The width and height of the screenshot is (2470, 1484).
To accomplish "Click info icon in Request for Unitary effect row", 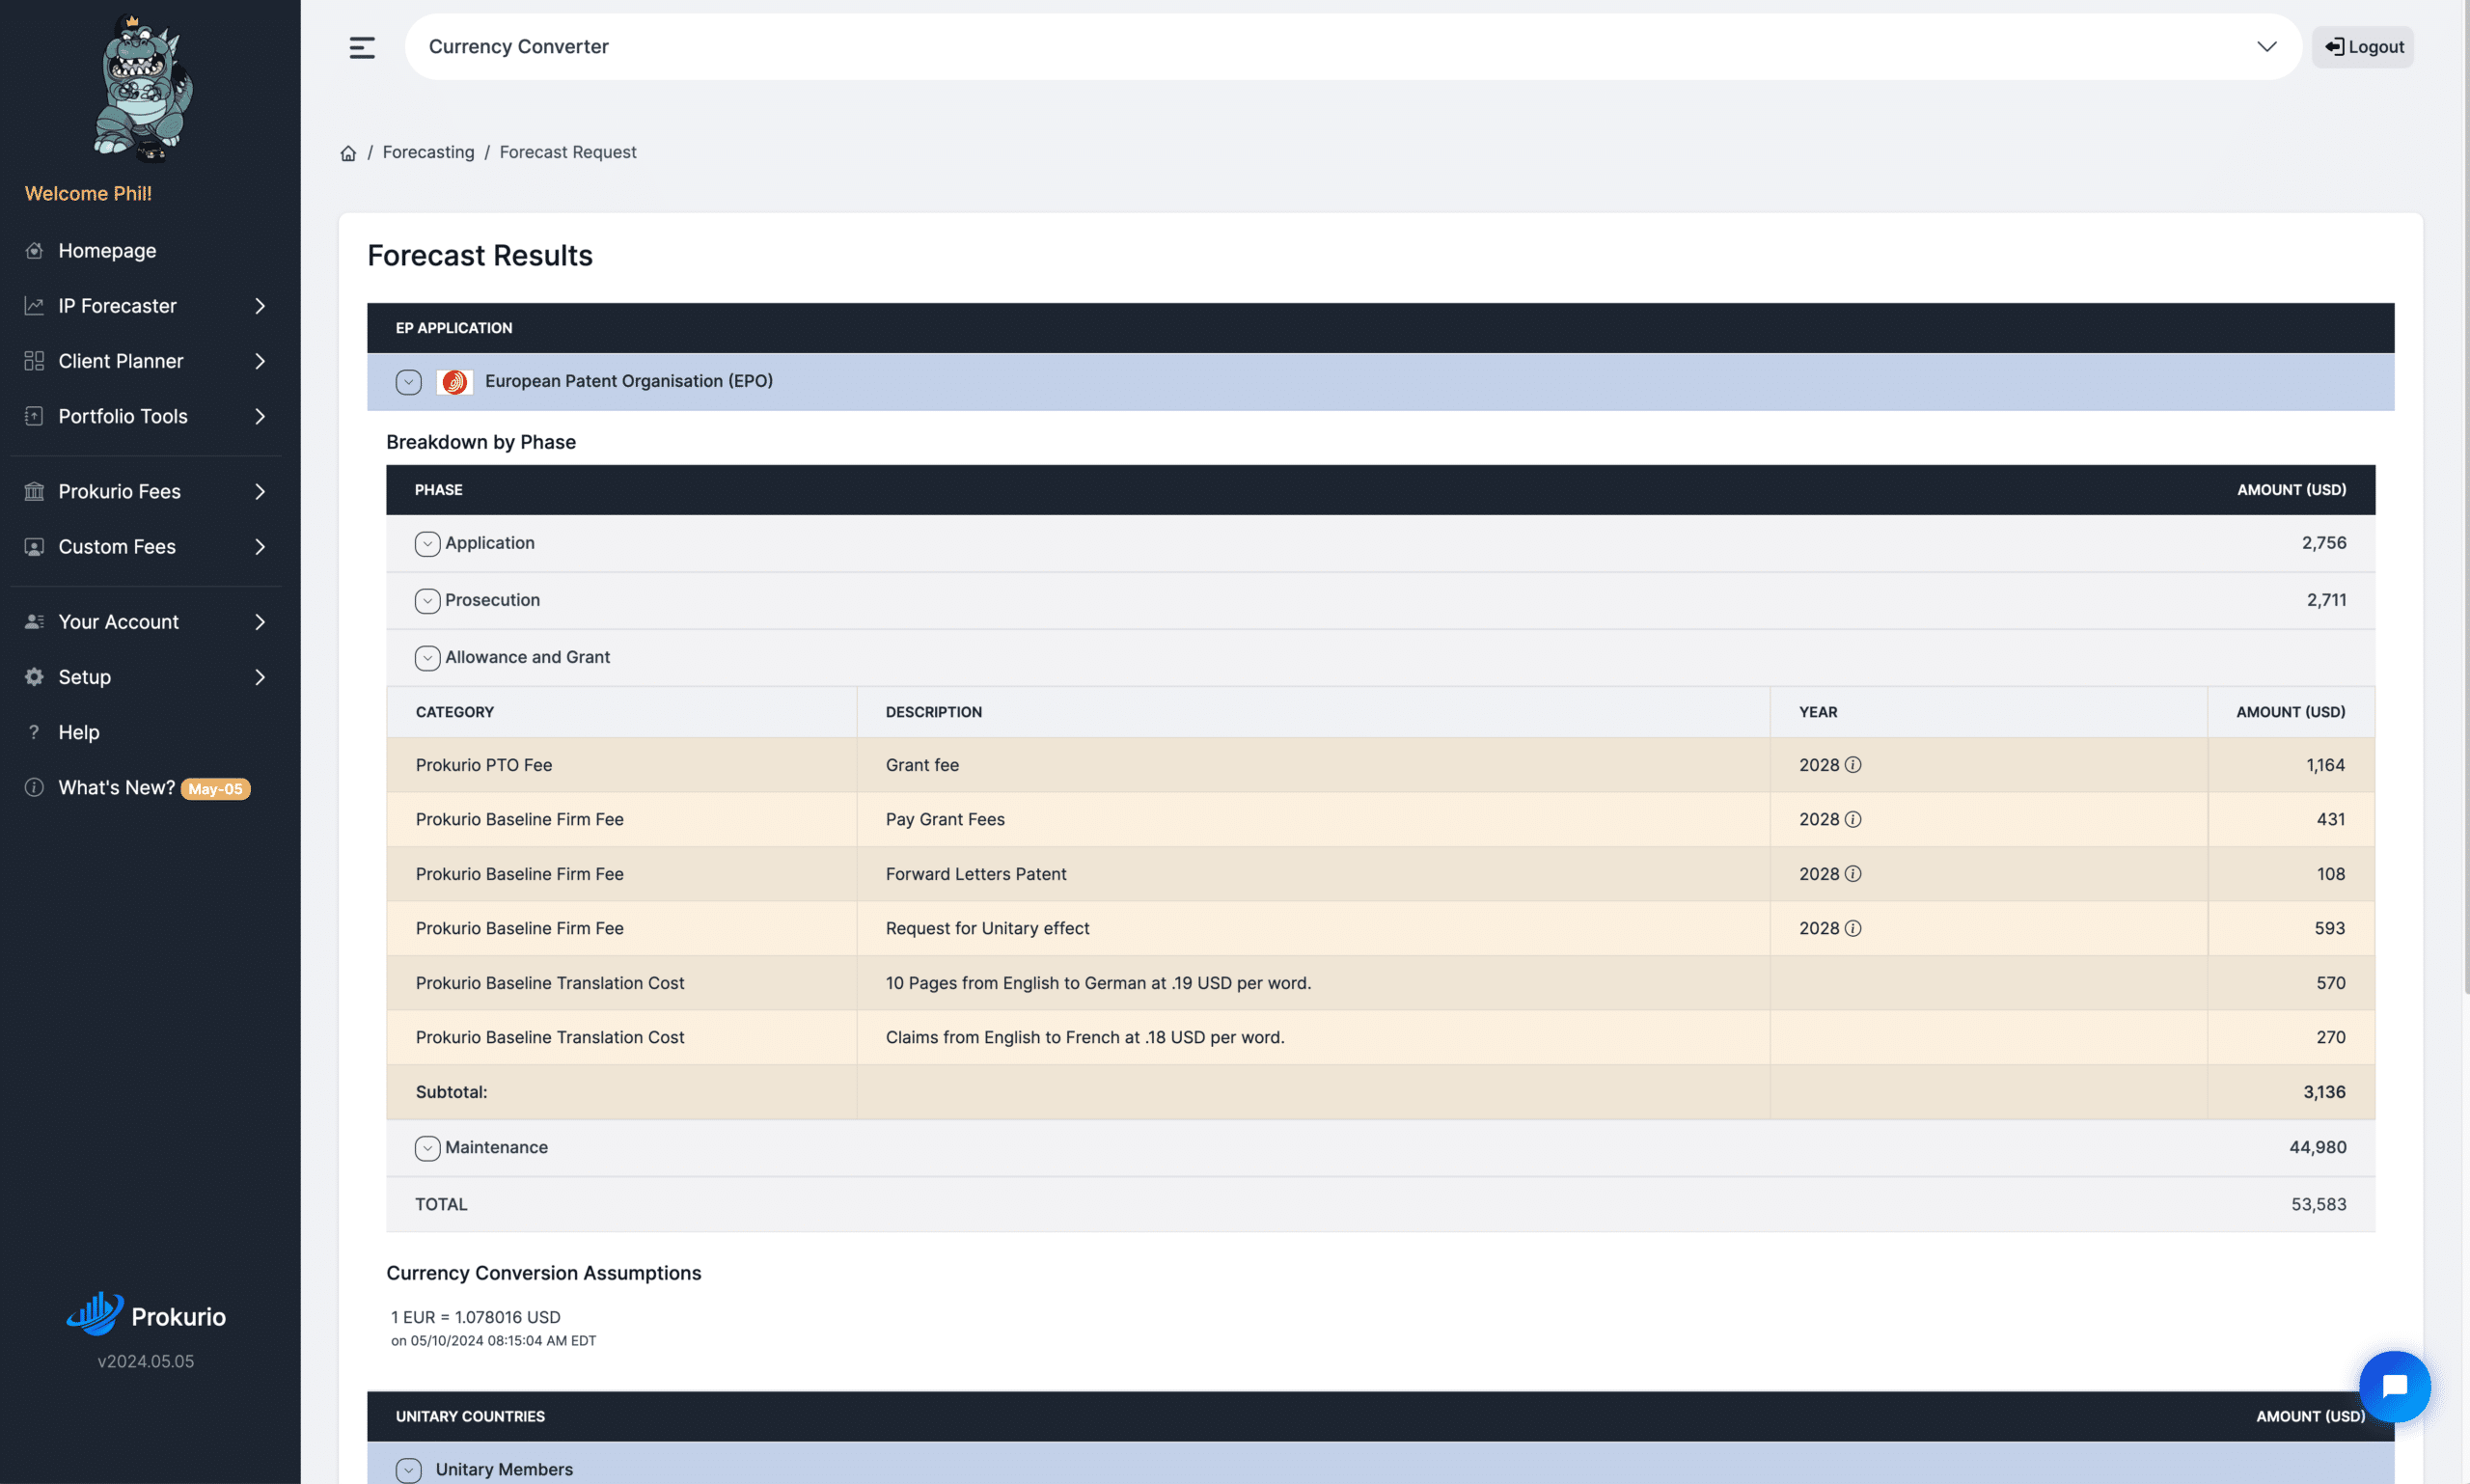I will pyautogui.click(x=1853, y=928).
